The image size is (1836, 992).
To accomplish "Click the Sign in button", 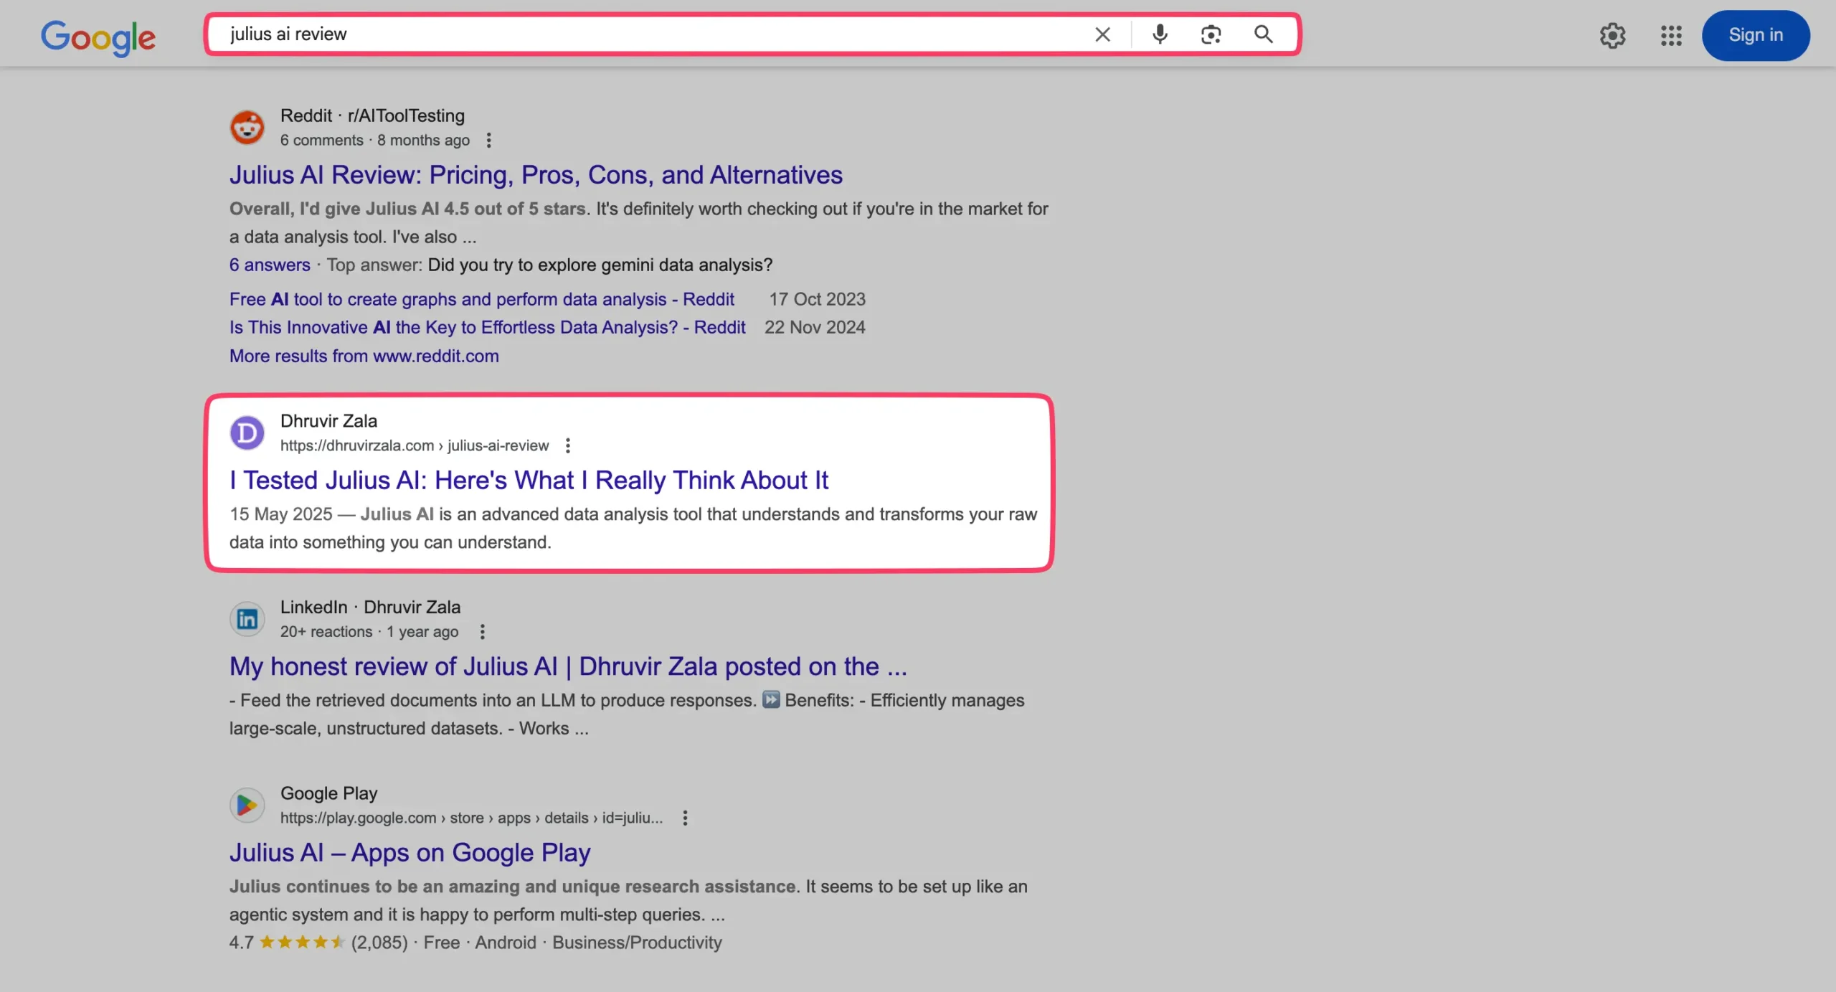I will (1756, 35).
